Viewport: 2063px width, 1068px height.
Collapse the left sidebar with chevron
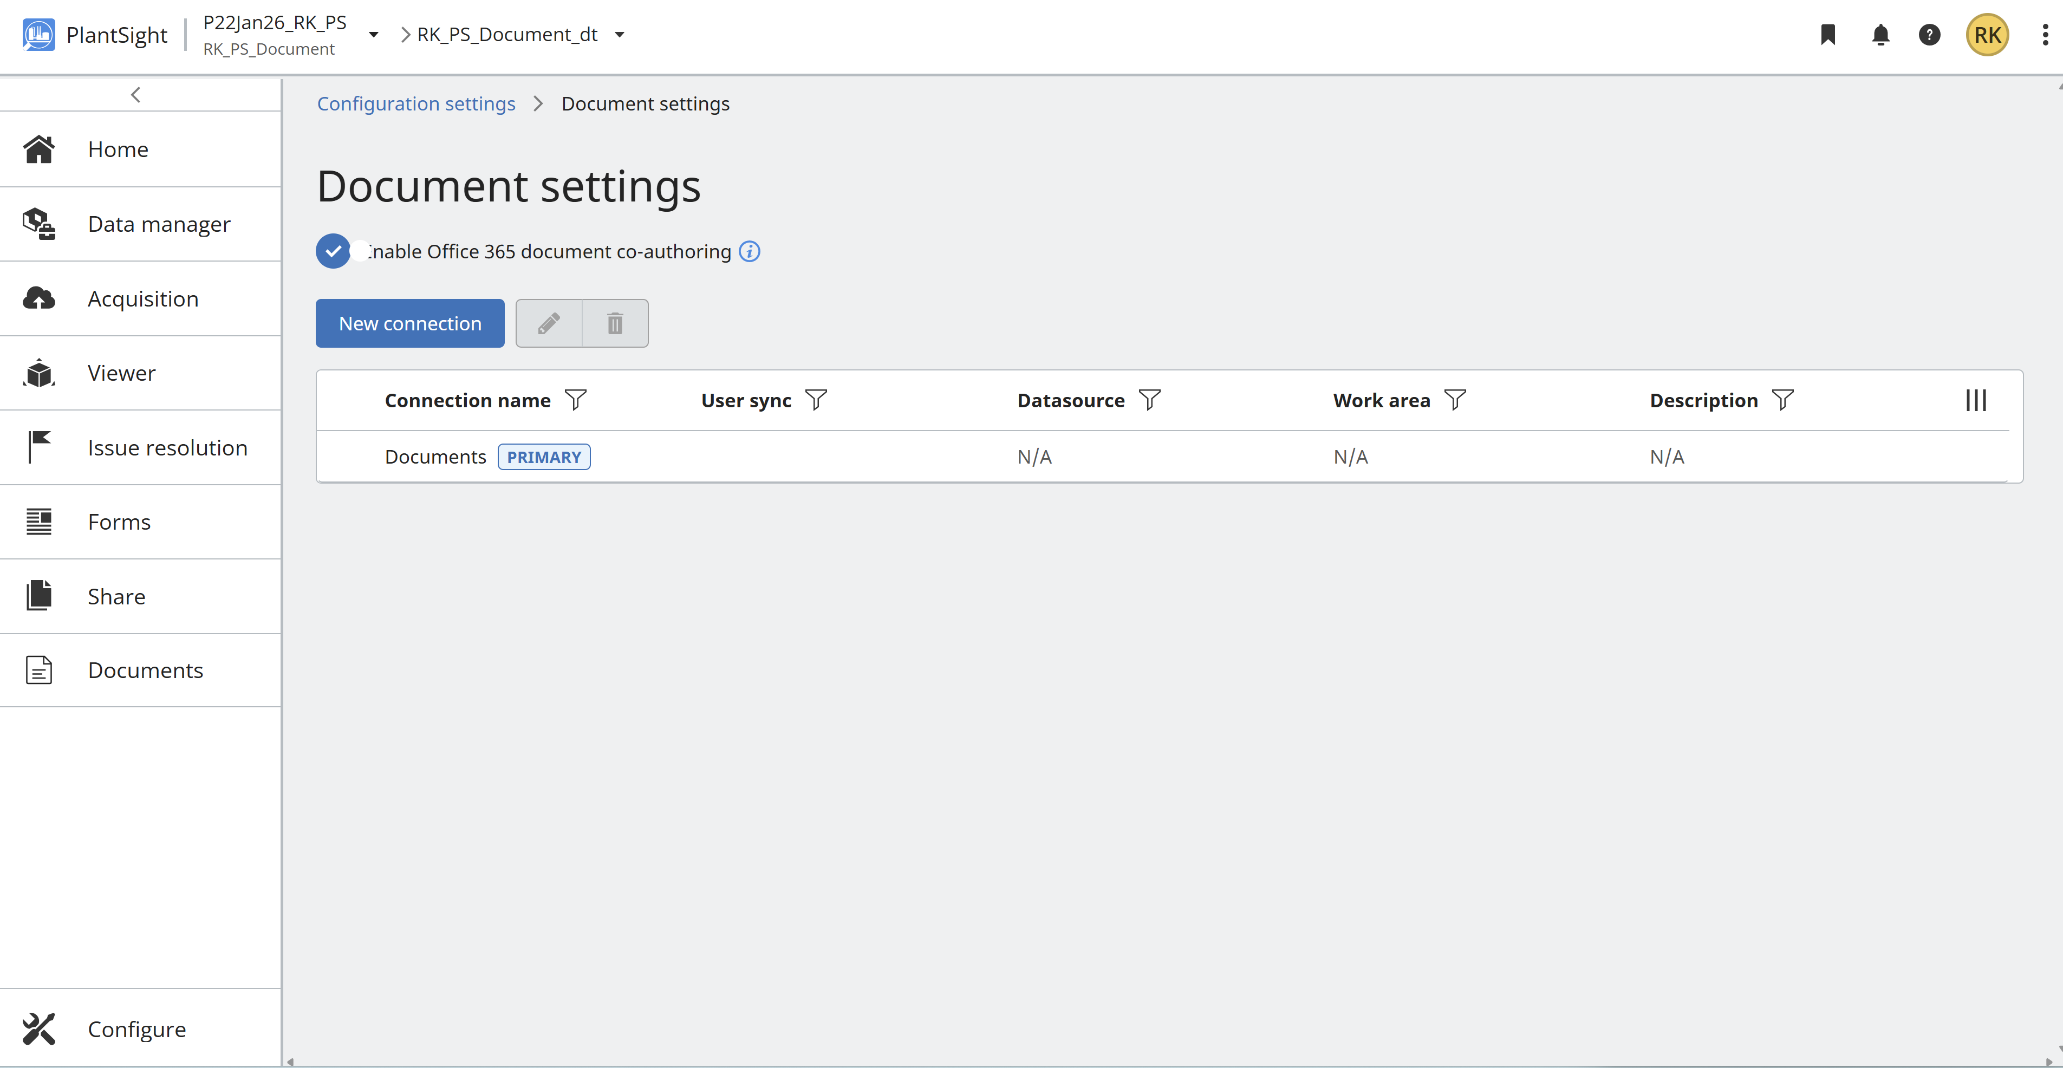pos(135,94)
